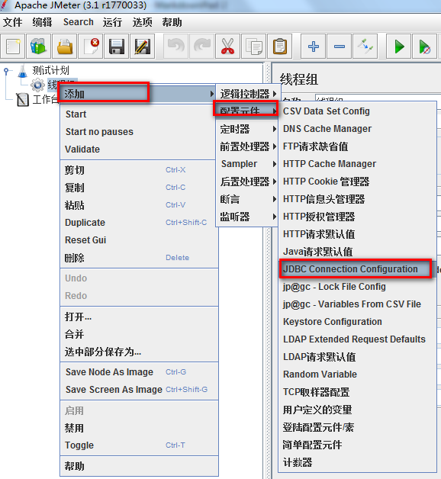This screenshot has height=479, width=441.
Task: Select 帮助 at context menu bottom
Action: tap(139, 466)
